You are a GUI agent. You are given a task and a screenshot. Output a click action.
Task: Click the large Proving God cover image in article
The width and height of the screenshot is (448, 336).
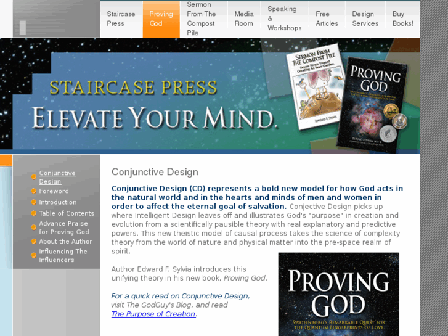tap(338, 294)
